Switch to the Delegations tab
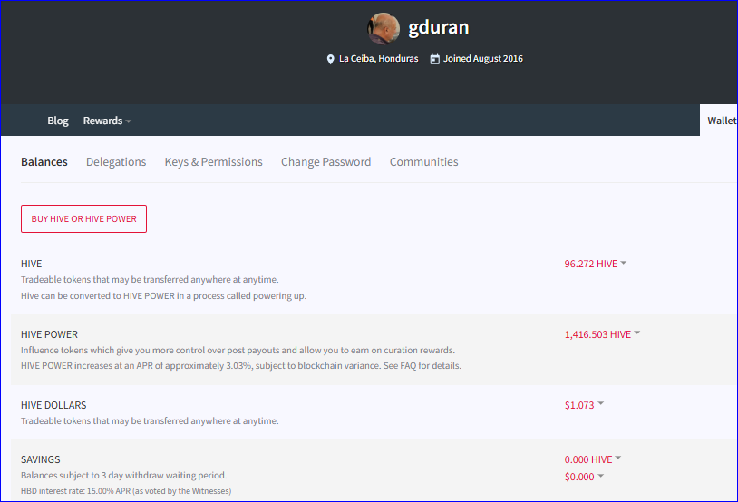The image size is (738, 502). [116, 162]
